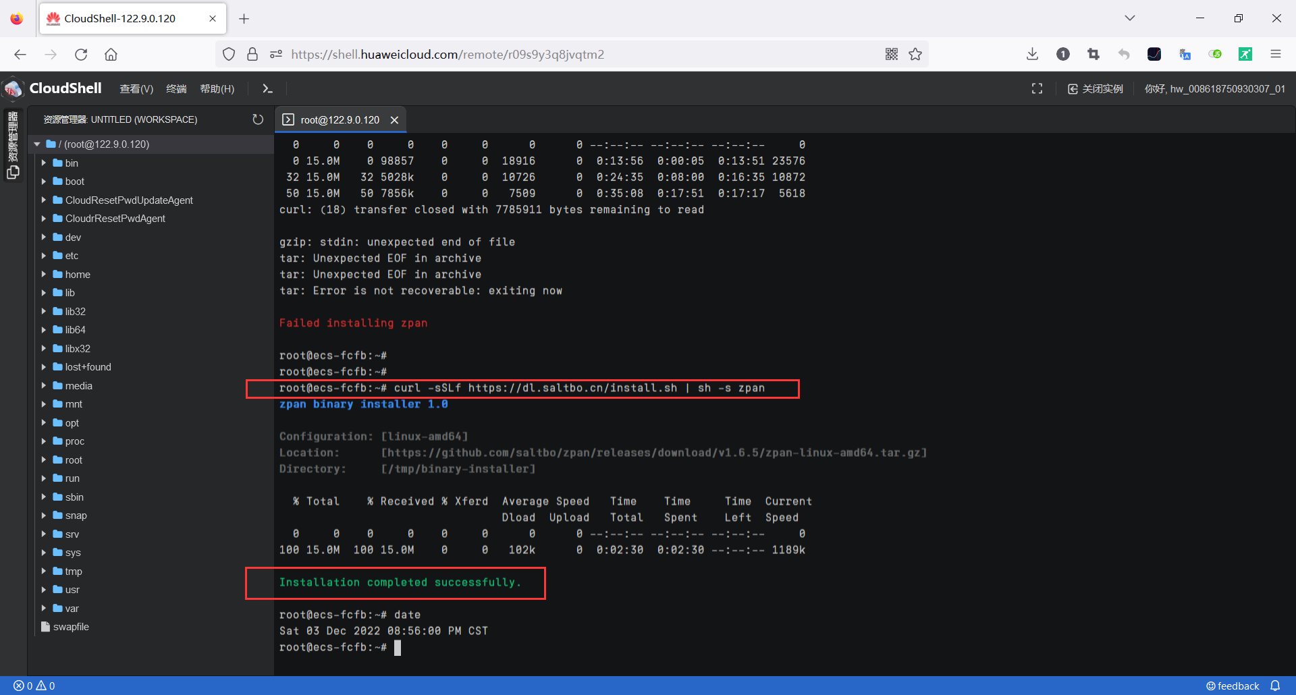Expand the CloudResetPwdUpdateAgent folder
This screenshot has height=695, width=1296.
(x=43, y=200)
